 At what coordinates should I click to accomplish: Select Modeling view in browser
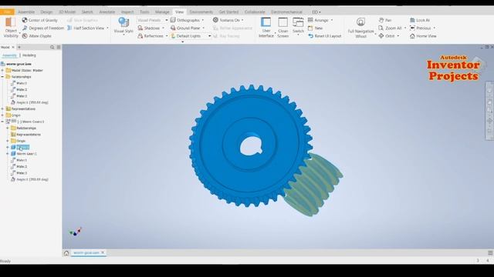click(x=29, y=55)
